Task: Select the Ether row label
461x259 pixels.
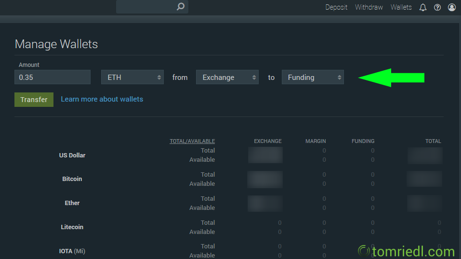Action: tap(72, 203)
